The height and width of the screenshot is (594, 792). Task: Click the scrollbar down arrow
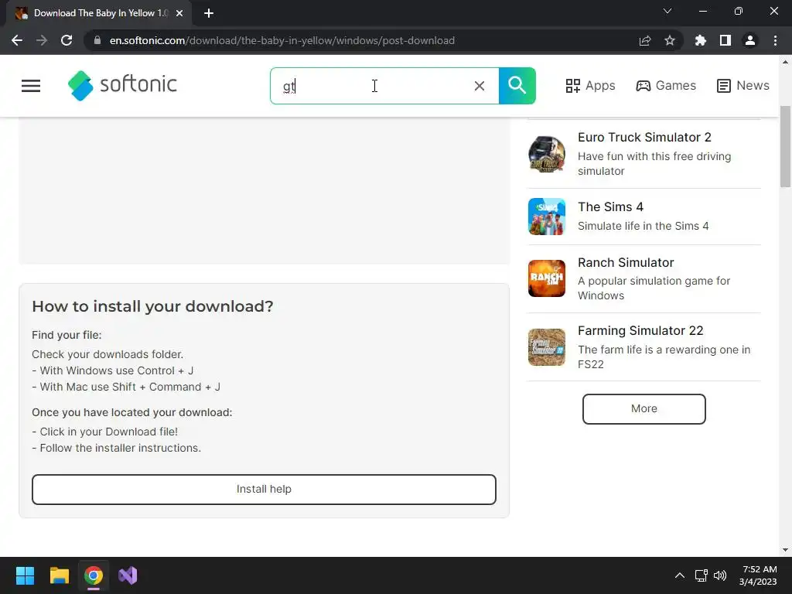786,550
